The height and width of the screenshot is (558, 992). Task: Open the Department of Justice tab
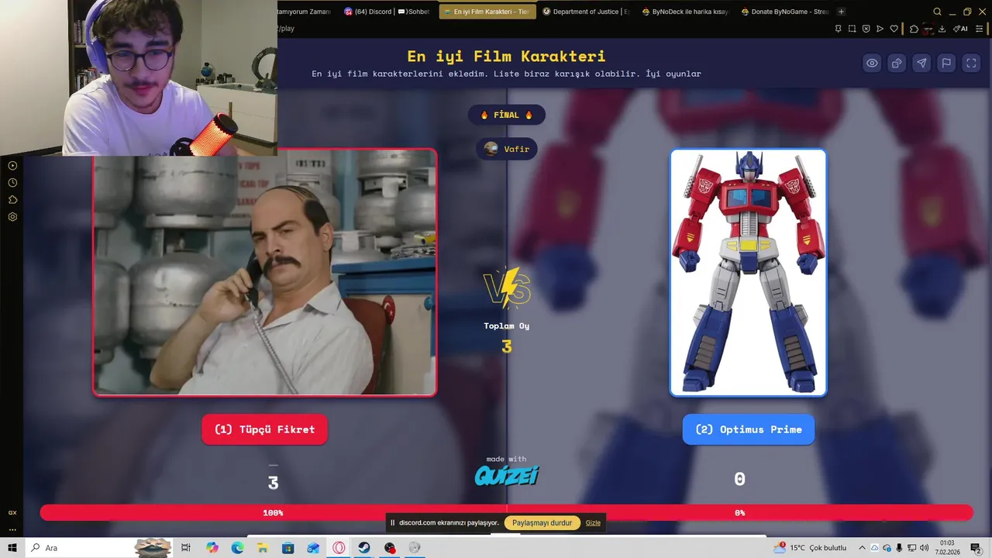pyautogui.click(x=586, y=12)
